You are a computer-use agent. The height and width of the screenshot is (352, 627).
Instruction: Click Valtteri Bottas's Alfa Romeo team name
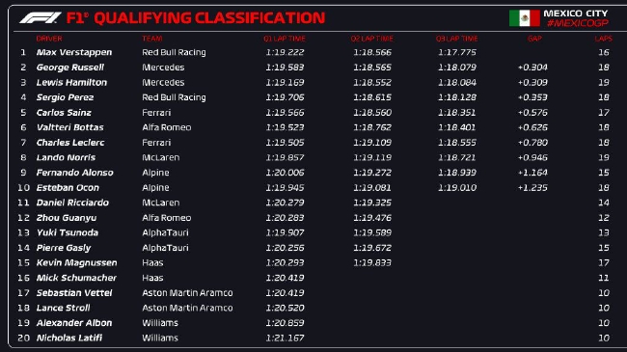pyautogui.click(x=166, y=127)
